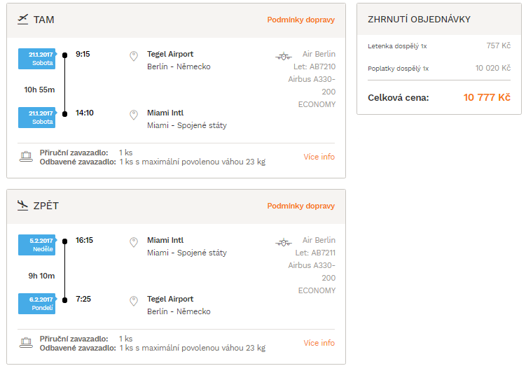Click the luggage icon in the outbound baggage row
The image size is (526, 366).
(26, 157)
